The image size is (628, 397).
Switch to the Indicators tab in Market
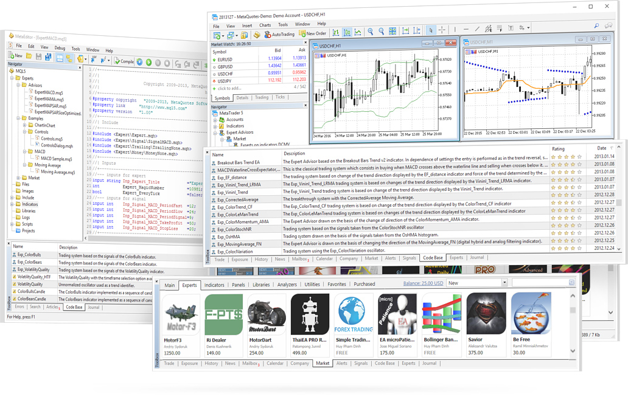(215, 285)
